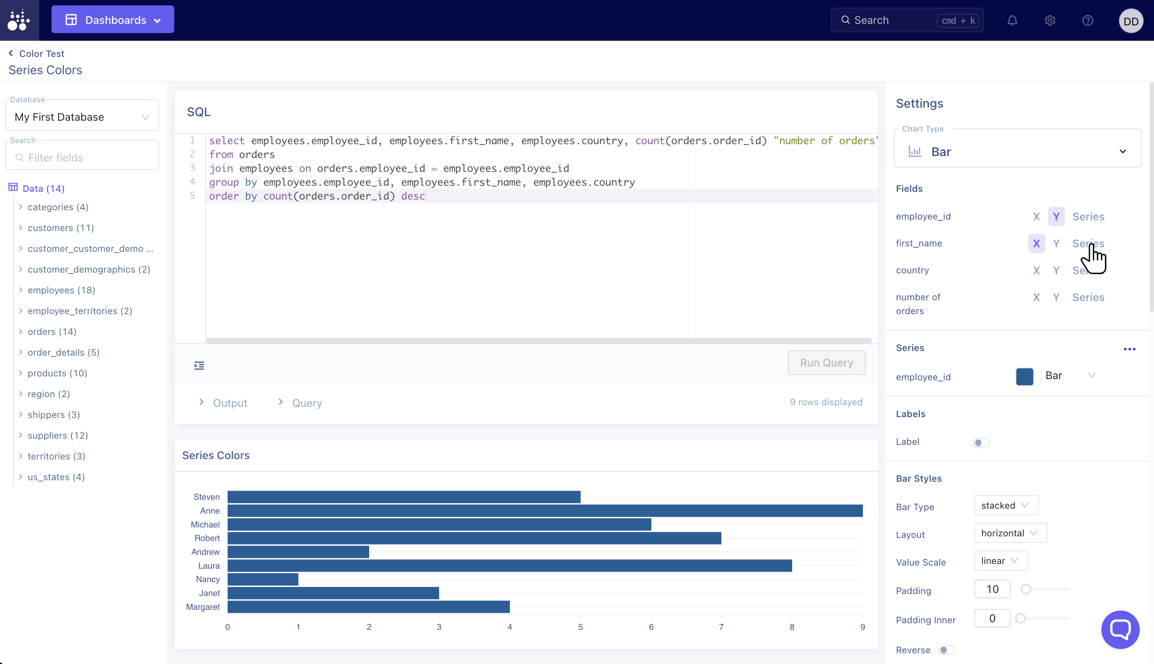Open the notifications bell
The image size is (1154, 664).
[1012, 20]
